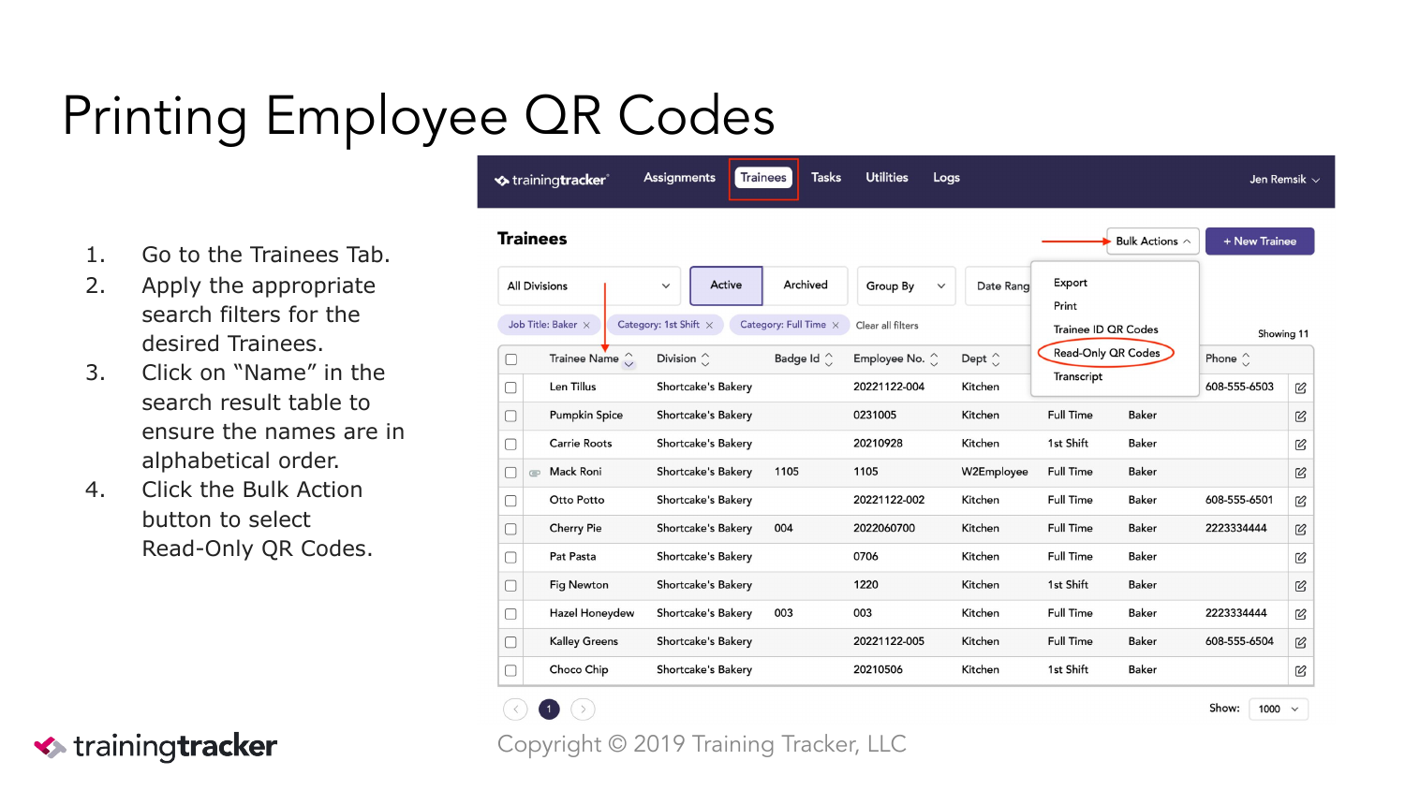The image size is (1405, 790).
Task: Sort by Dept column arrows
Action: (x=996, y=359)
